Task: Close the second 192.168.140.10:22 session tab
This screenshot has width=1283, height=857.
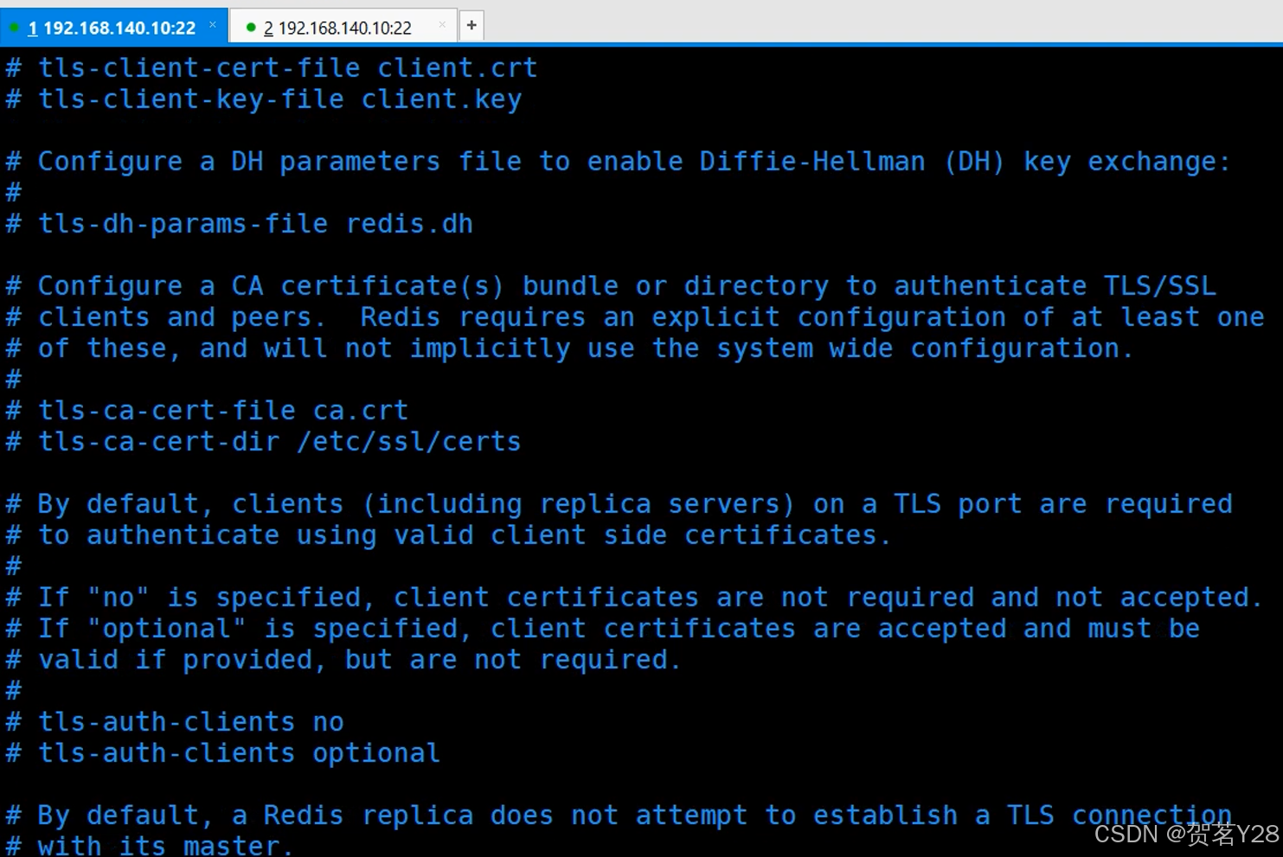Action: [442, 25]
